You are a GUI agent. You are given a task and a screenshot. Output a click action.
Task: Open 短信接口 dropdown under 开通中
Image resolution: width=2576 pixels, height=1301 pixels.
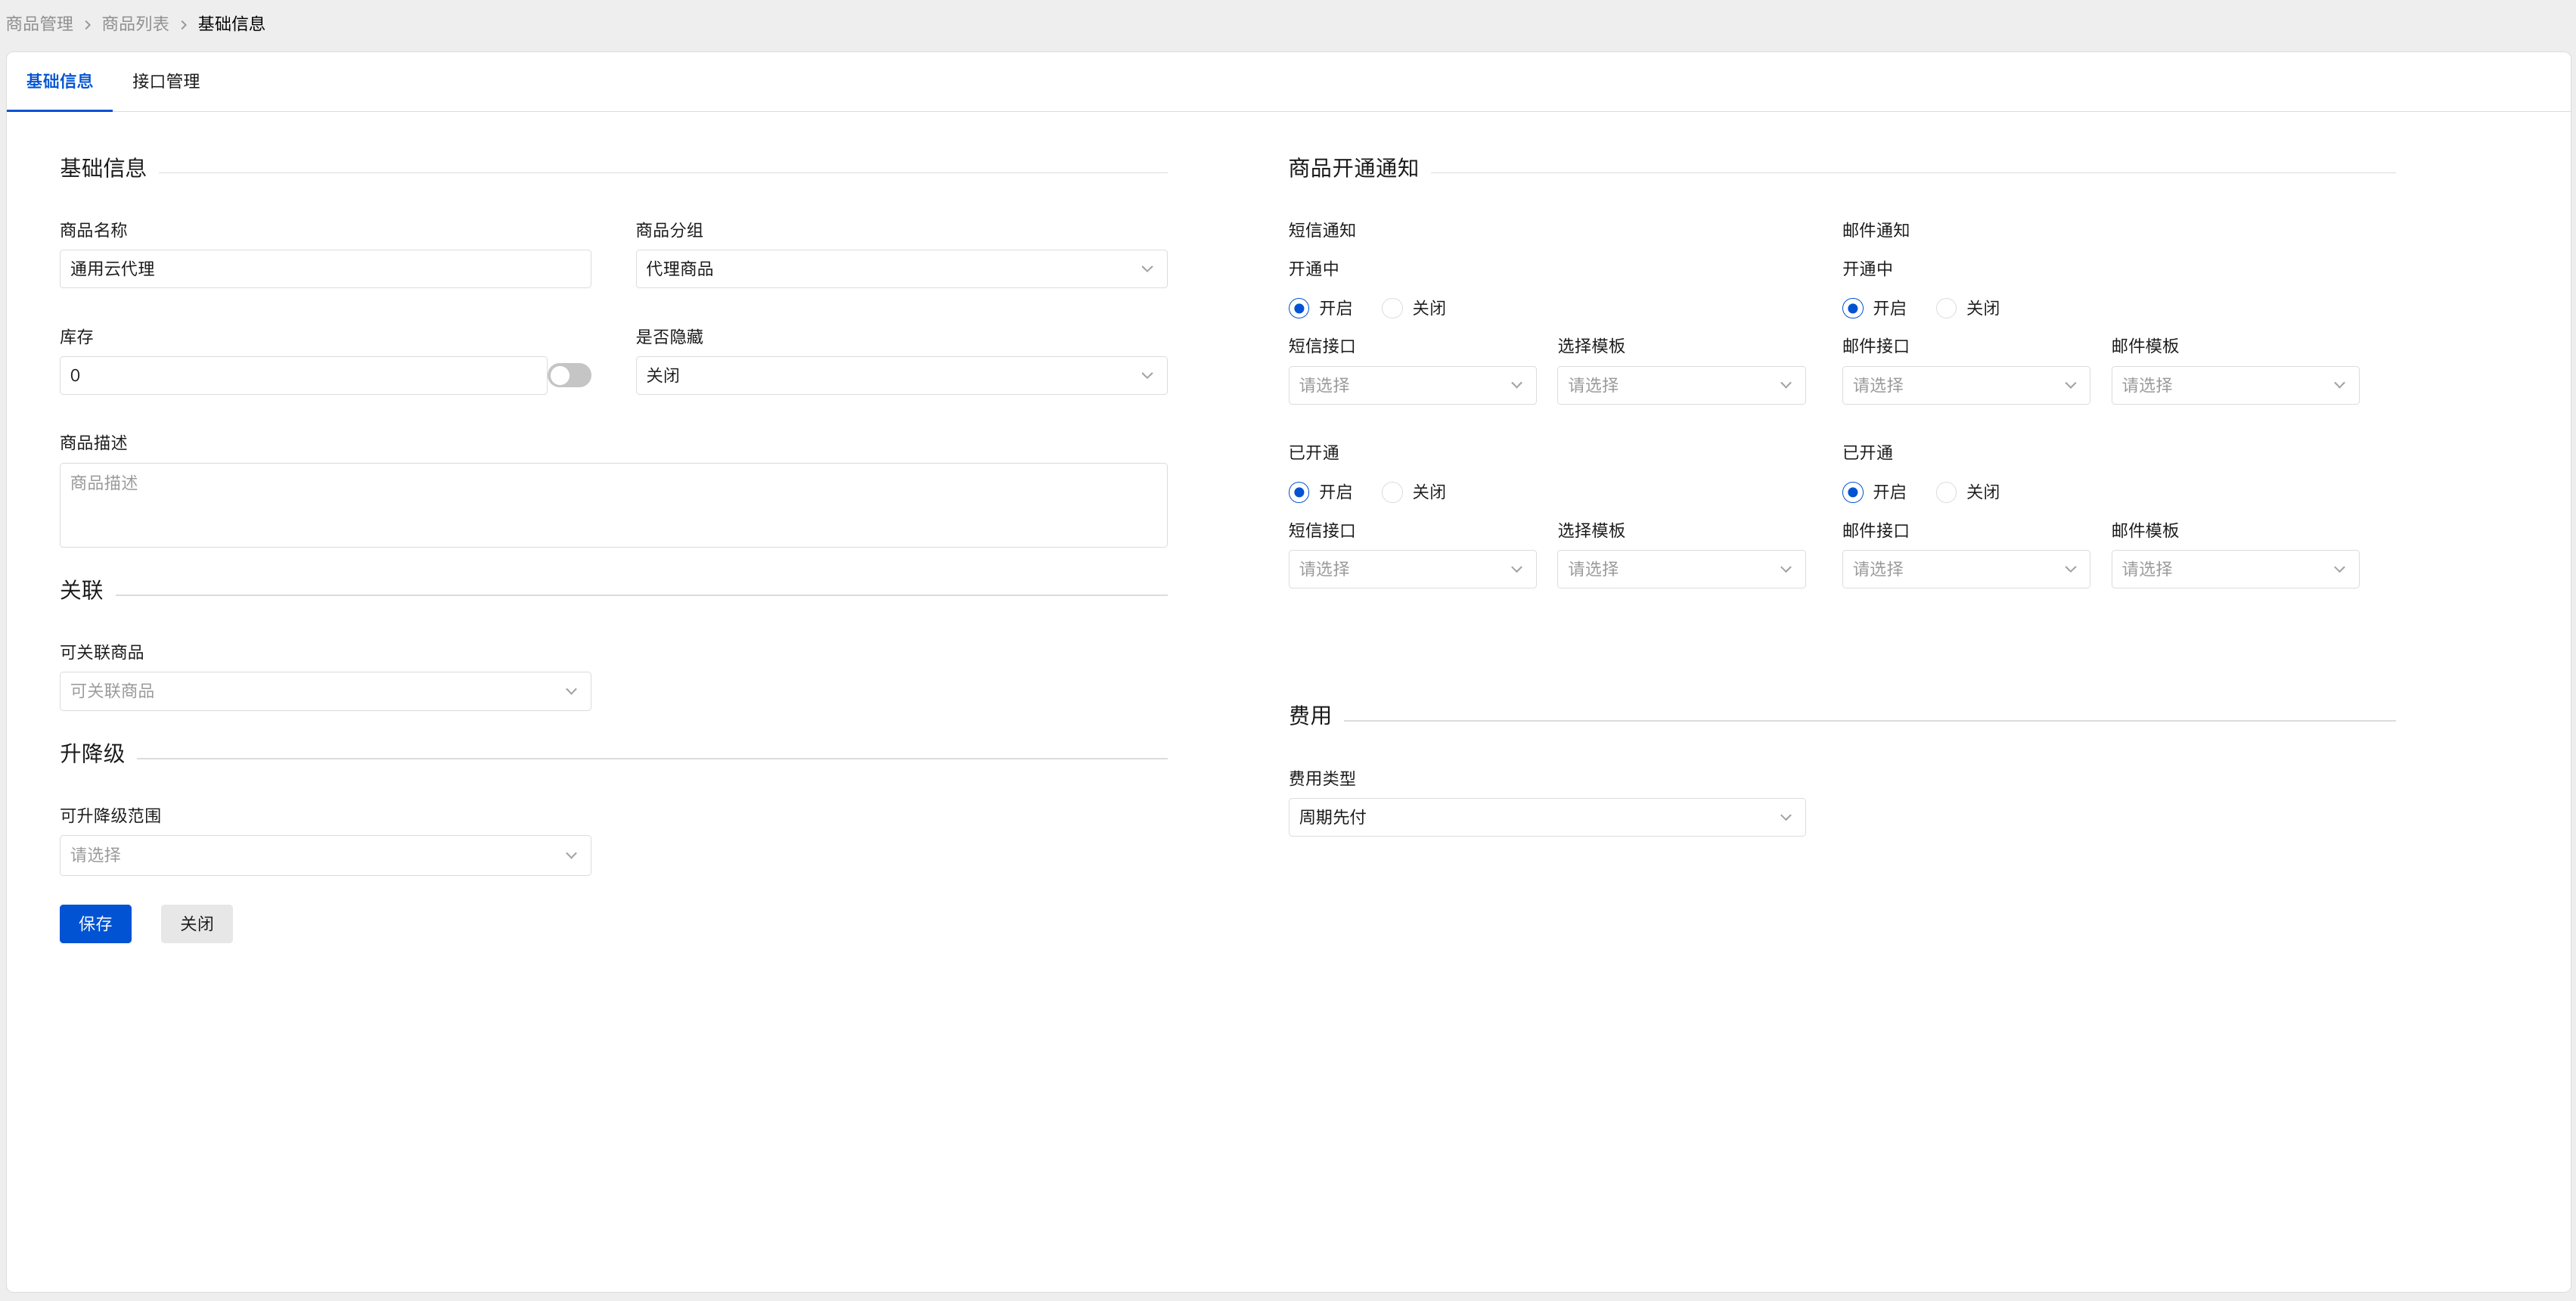click(1412, 385)
